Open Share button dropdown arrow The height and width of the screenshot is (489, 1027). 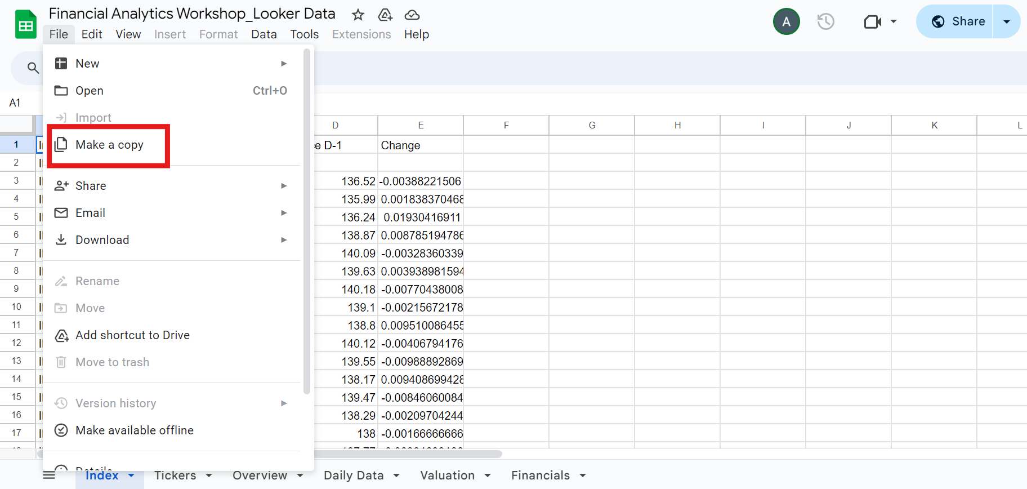tap(1007, 21)
